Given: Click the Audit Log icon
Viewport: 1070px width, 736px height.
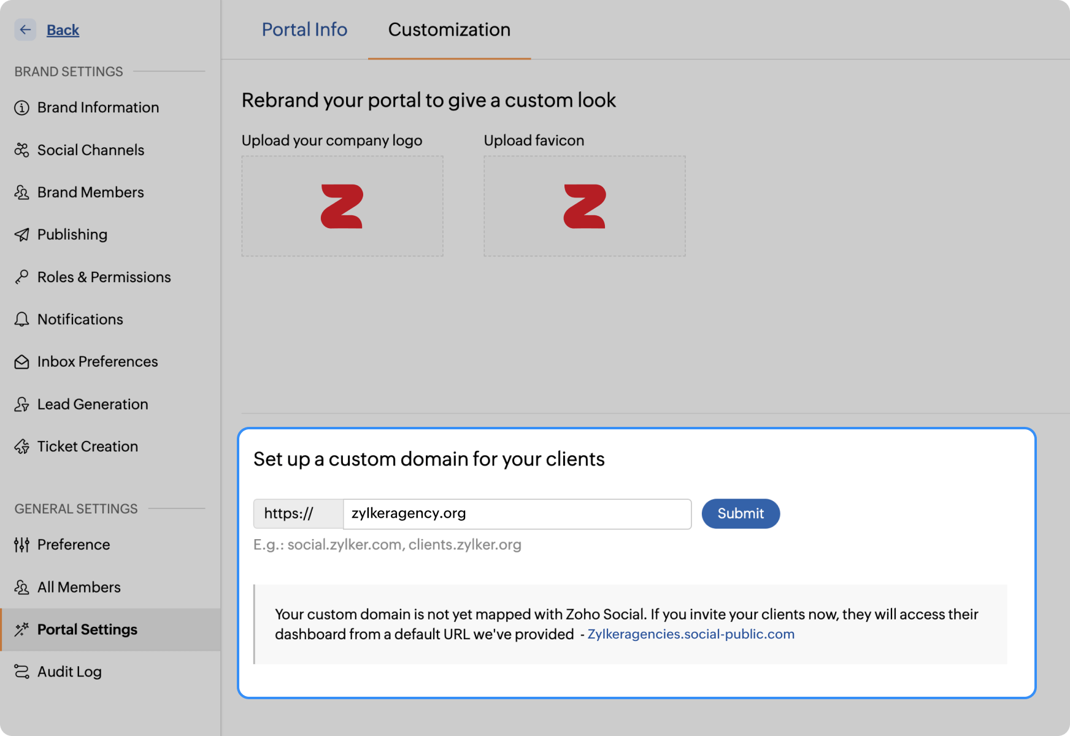Looking at the screenshot, I should tap(21, 672).
